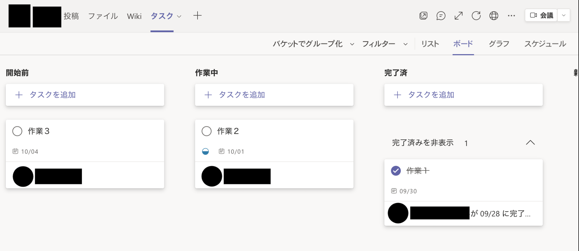This screenshot has height=251, width=579.
Task: Reload the tab with refresh icon
Action: tap(476, 16)
